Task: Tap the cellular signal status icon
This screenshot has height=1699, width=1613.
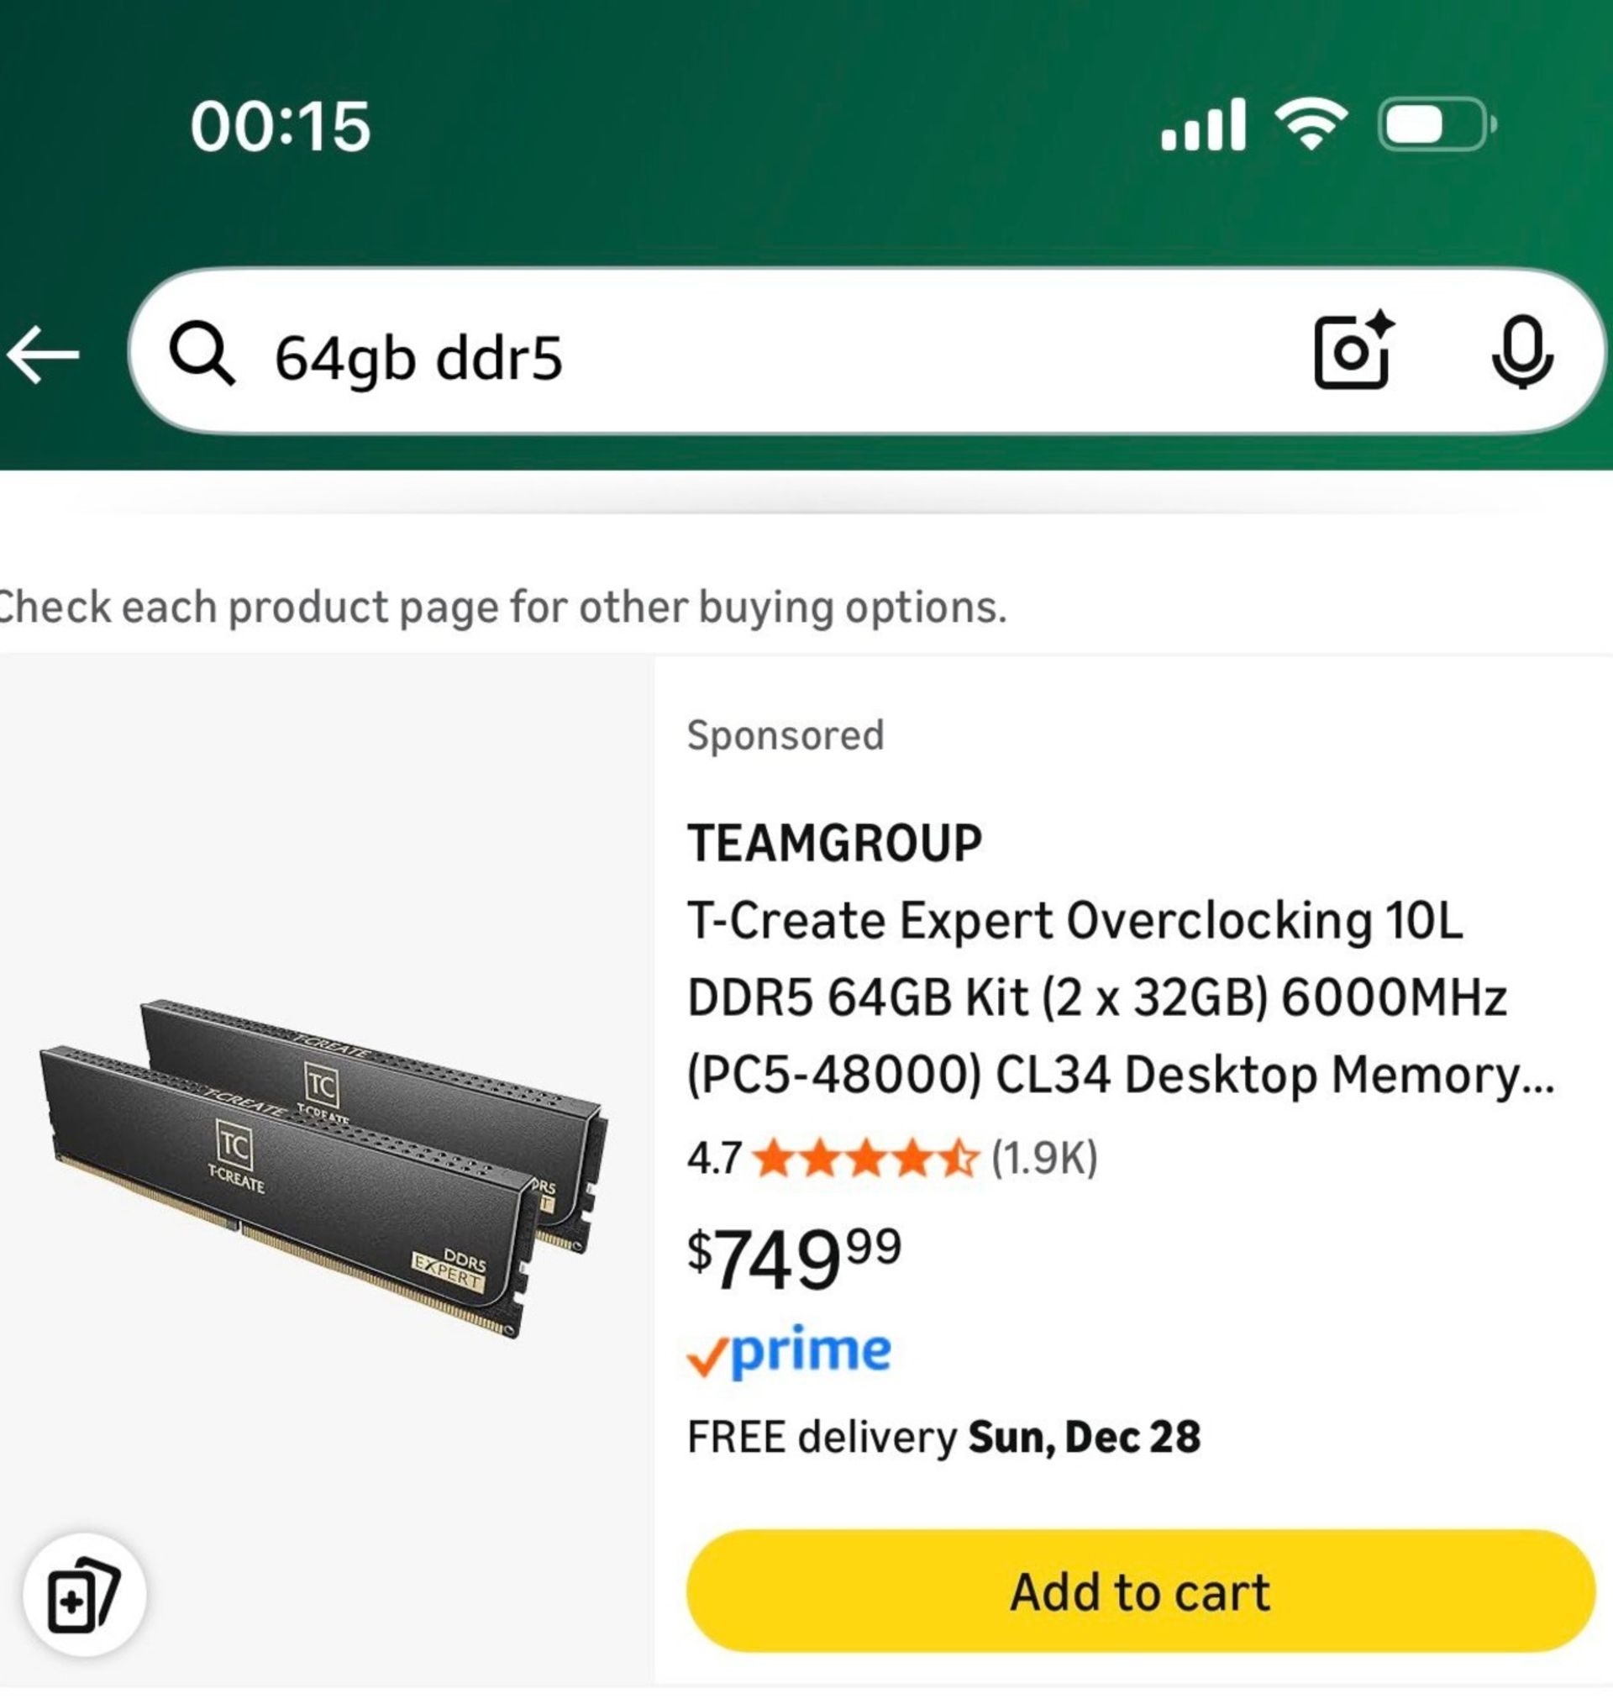Action: [1203, 125]
